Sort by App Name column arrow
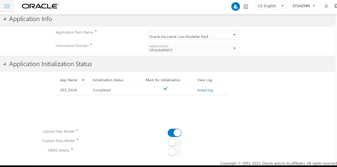 83,80
